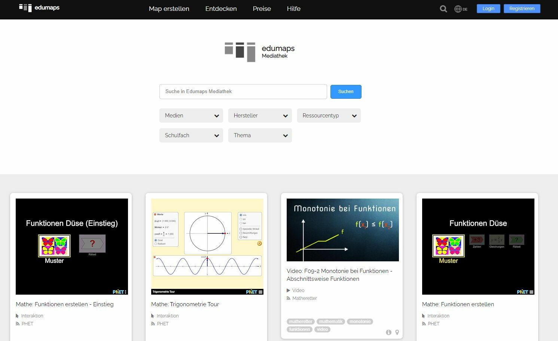Open the Hersteller dropdown filter

(x=260, y=116)
